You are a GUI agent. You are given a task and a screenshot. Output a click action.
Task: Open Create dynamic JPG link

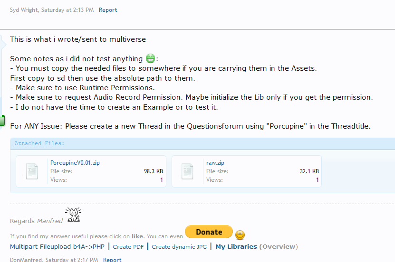click(x=179, y=247)
